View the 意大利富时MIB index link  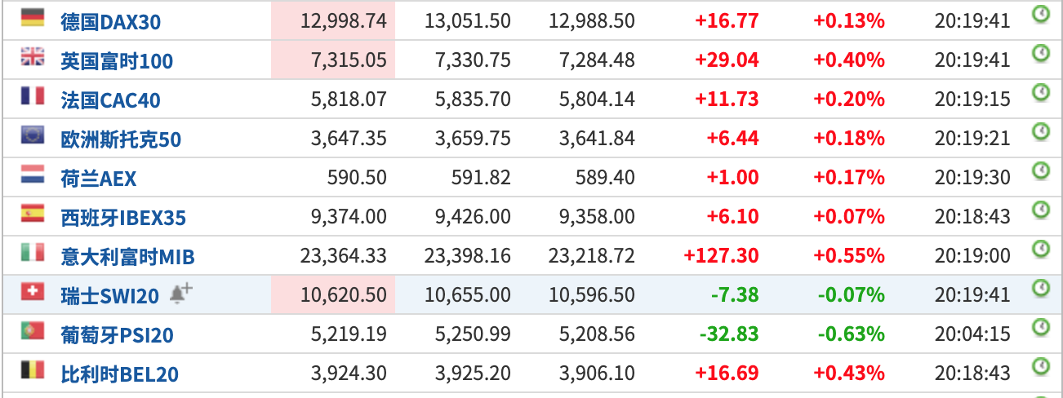tap(127, 257)
